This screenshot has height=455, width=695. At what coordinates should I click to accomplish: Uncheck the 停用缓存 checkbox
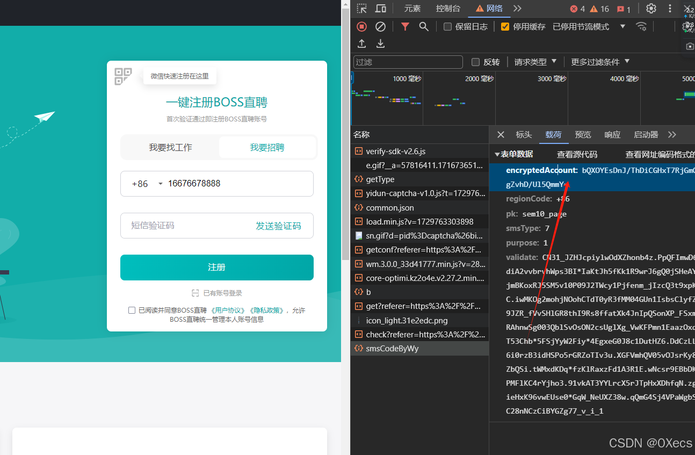pos(505,26)
